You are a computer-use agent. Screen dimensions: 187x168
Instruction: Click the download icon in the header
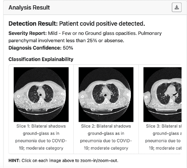point(176,8)
